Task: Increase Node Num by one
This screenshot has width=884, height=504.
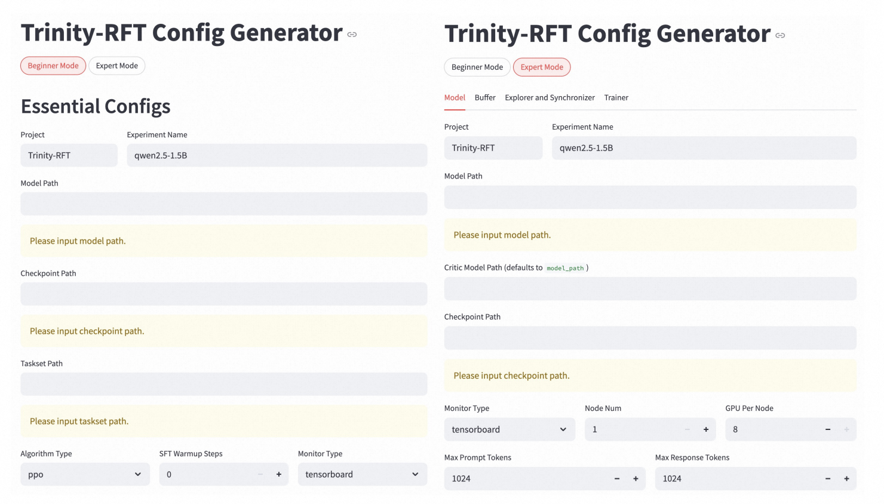Action: [705, 429]
